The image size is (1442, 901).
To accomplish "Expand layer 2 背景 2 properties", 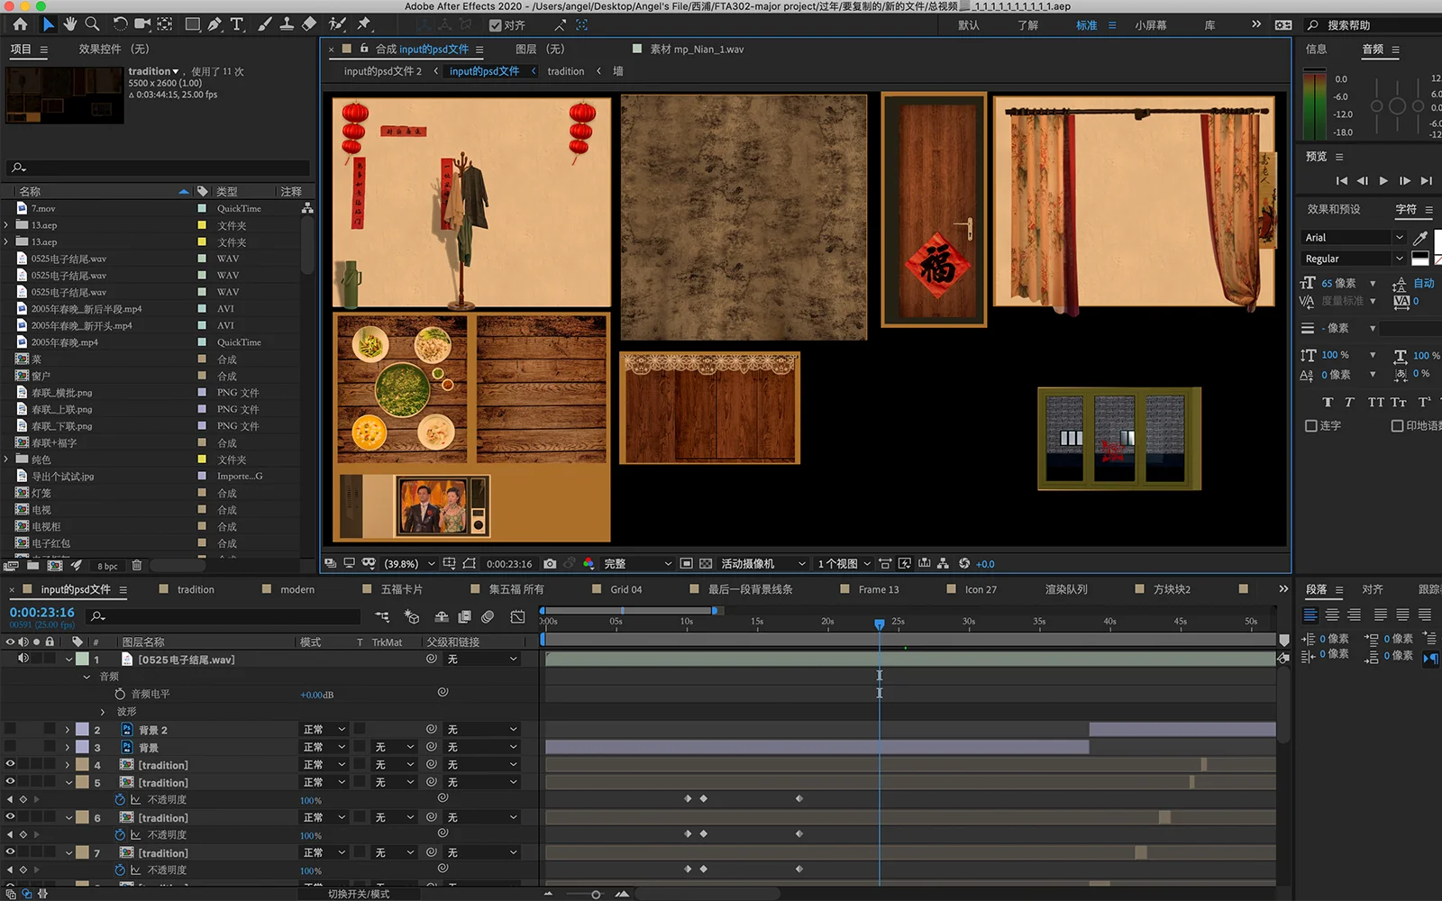I will [x=68, y=730].
